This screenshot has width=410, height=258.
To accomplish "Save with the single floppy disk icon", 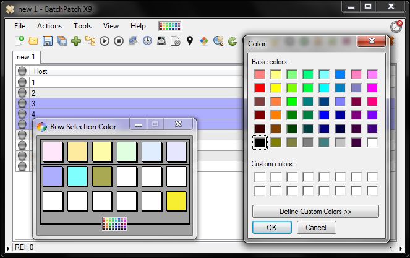I will [x=48, y=41].
